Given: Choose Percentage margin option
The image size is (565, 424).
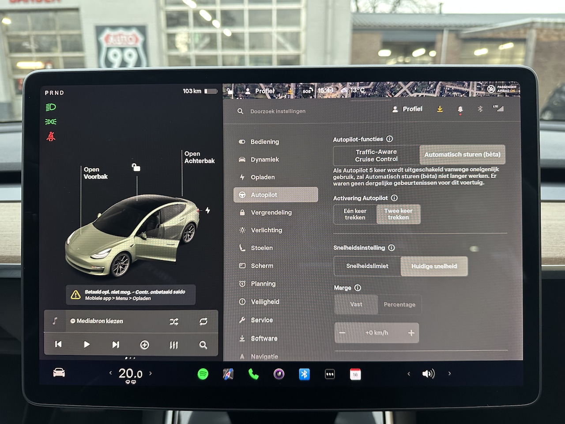Looking at the screenshot, I should tap(399, 304).
